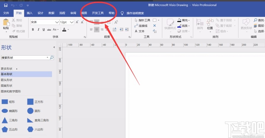Click the increase indent icon
Screen dimensions: 265x138
coord(127,30)
